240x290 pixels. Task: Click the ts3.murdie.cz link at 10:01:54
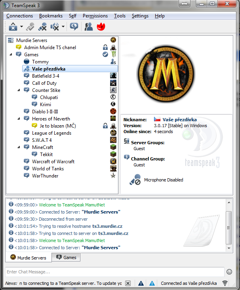click(x=107, y=226)
